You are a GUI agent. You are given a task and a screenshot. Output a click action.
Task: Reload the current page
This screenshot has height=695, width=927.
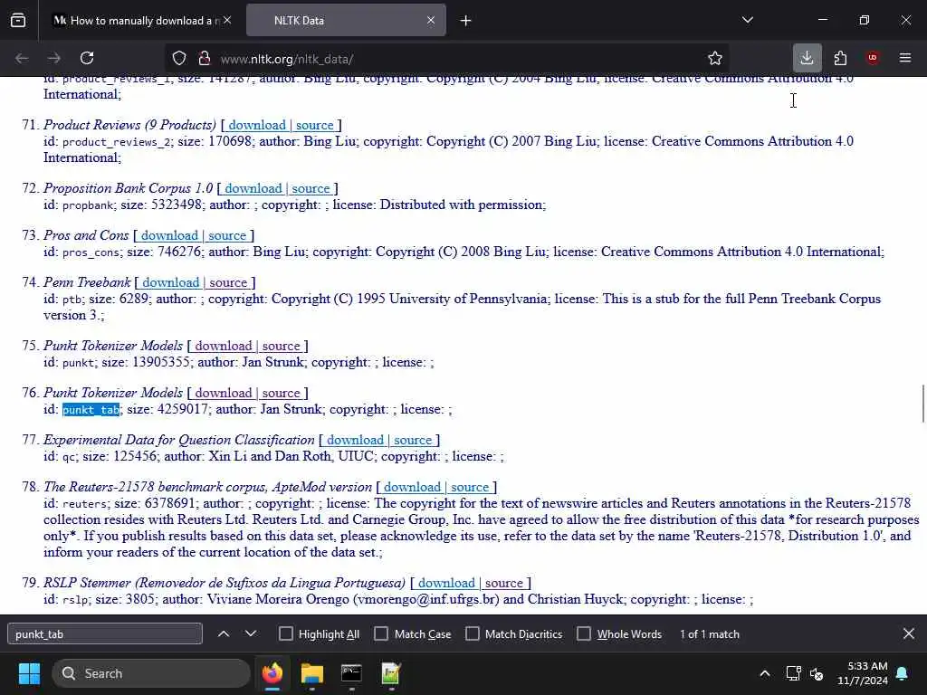point(87,59)
